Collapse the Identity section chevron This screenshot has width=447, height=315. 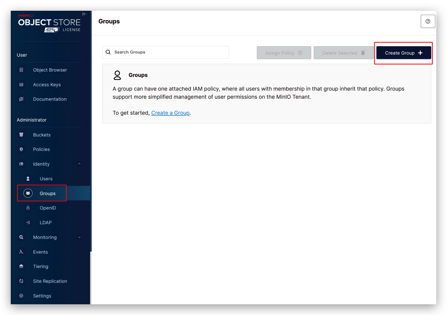(x=79, y=164)
